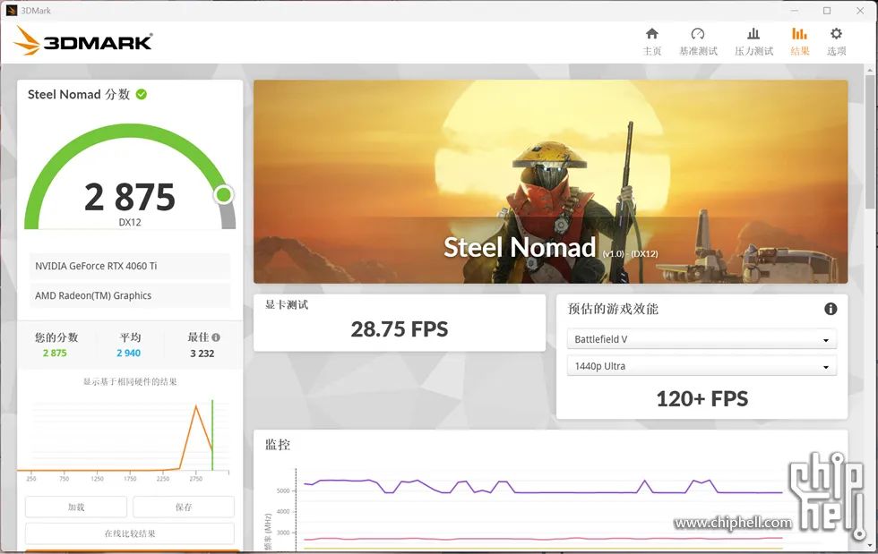This screenshot has height=554, width=878.
Task: Open the Stress Tests (压力测试) tab
Action: (x=753, y=42)
